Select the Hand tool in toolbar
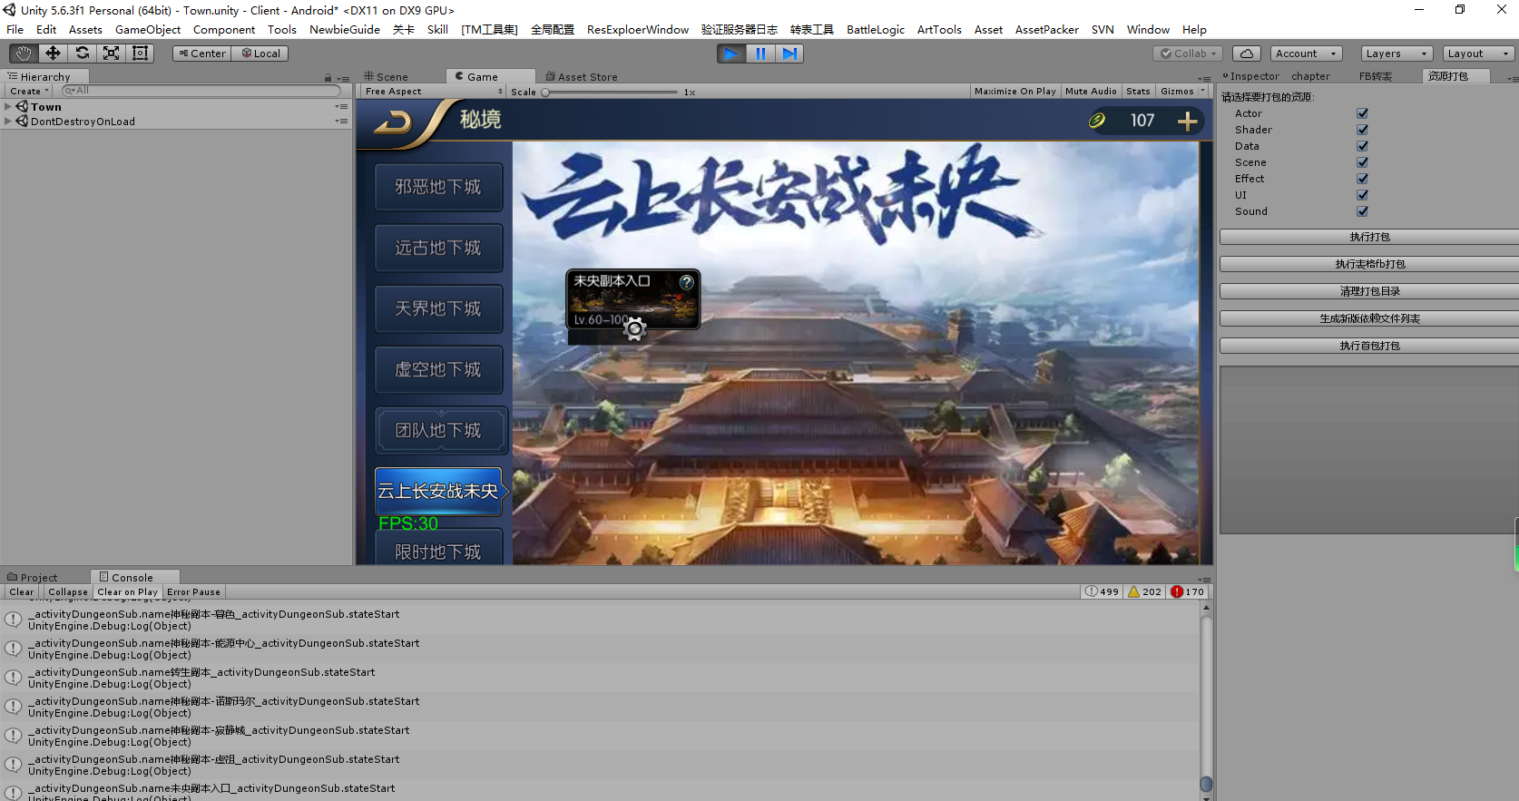 [24, 54]
